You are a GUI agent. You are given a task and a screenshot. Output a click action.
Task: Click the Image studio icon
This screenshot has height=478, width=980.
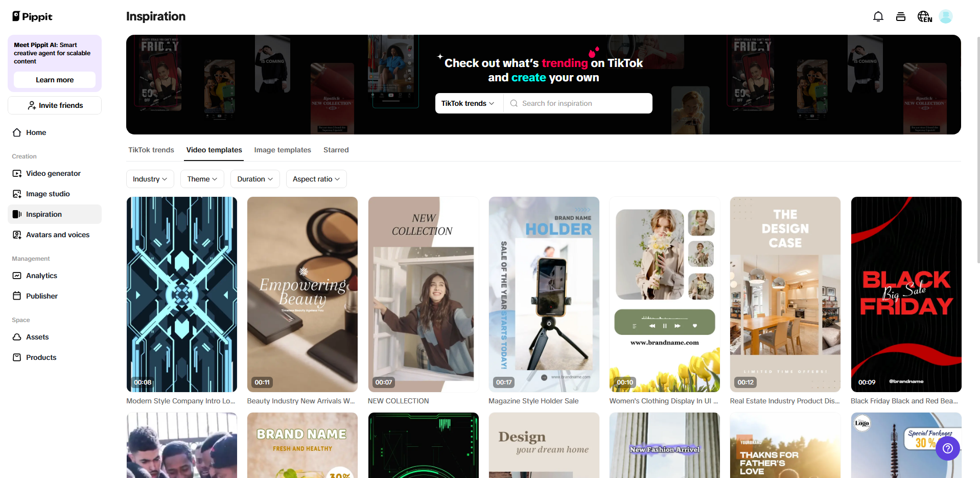point(17,194)
